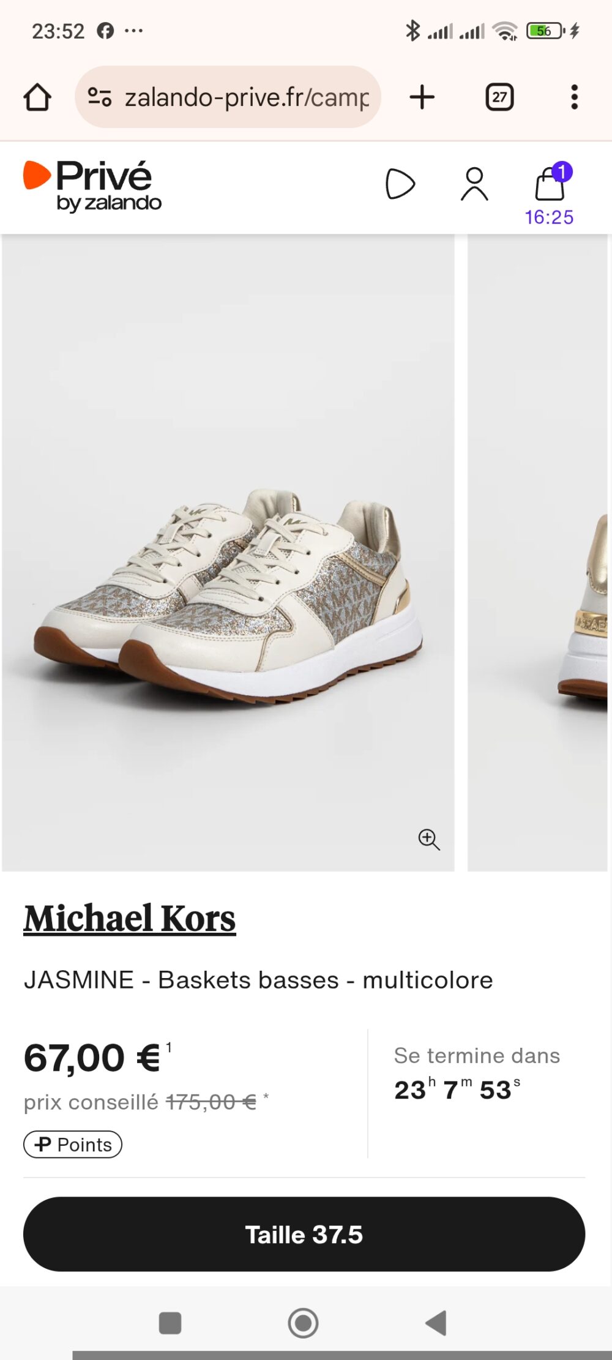Tap the browser home icon
This screenshot has width=612, height=1360.
pos(37,97)
